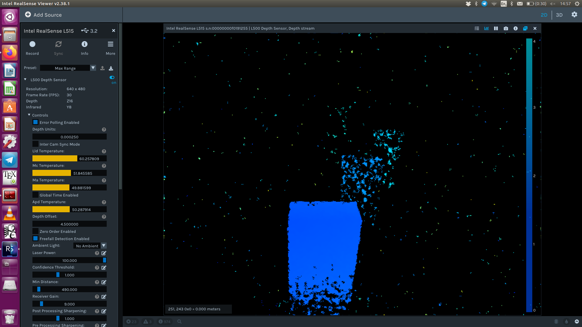This screenshot has width=582, height=327.
Task: Open the histogram/metrics icon in the stream toolbar
Action: pos(487,28)
